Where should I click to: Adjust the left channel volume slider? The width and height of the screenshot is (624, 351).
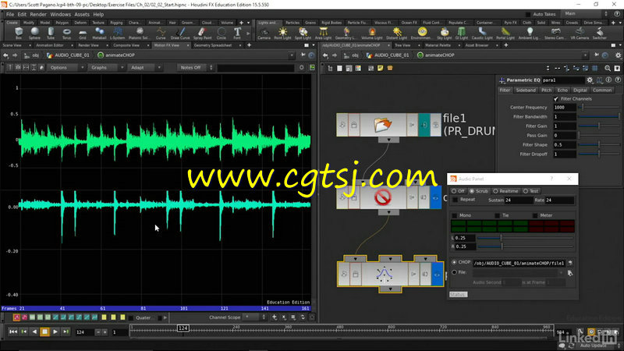click(525, 238)
